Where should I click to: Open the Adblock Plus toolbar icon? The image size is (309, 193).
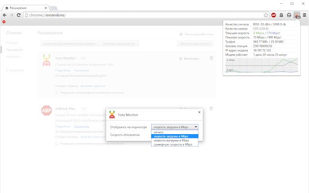click(x=274, y=15)
